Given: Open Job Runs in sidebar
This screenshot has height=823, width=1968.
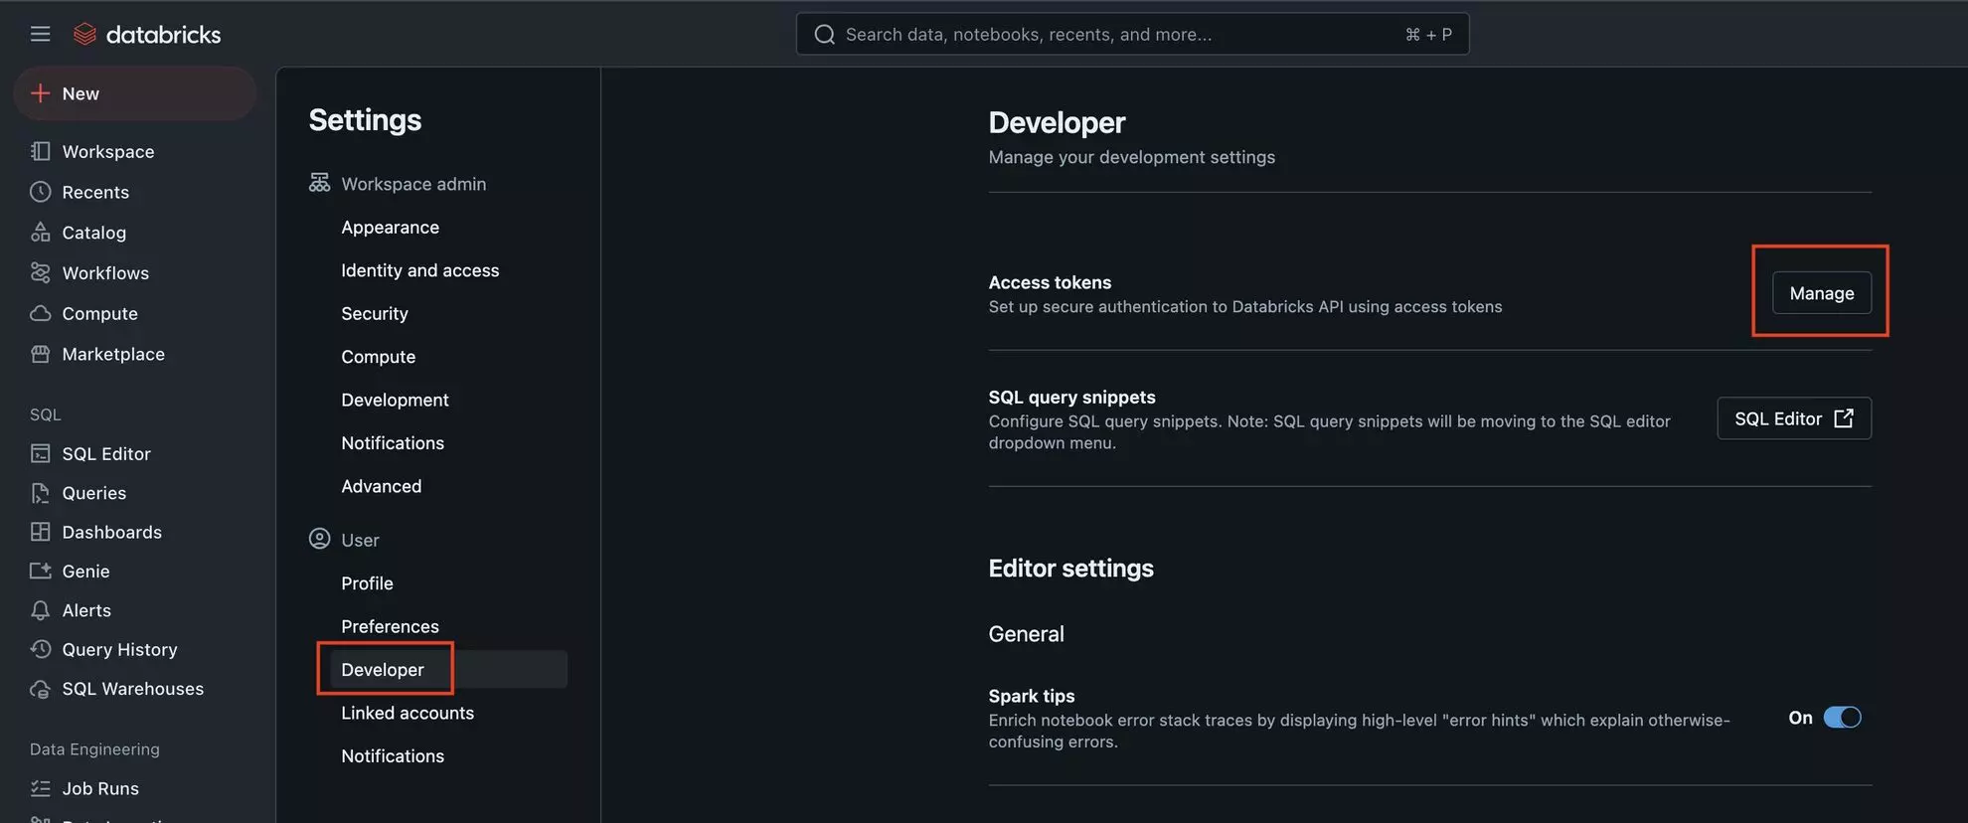Looking at the screenshot, I should tap(100, 788).
